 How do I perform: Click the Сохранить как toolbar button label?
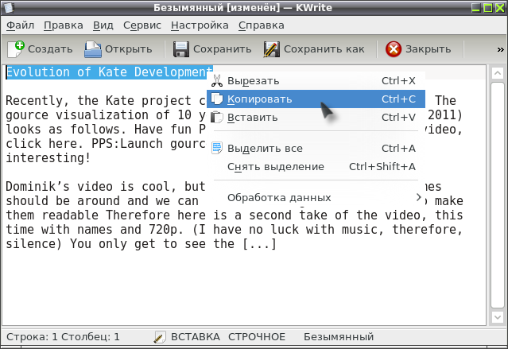pos(324,49)
